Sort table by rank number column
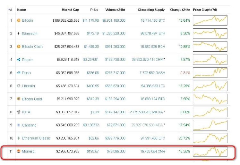This screenshot has width=240, height=165. (x=10, y=10)
